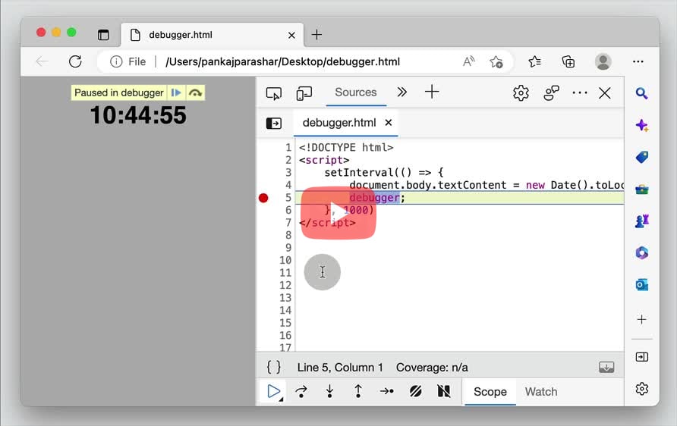Click Coverage: n/a in status bar

click(x=432, y=368)
